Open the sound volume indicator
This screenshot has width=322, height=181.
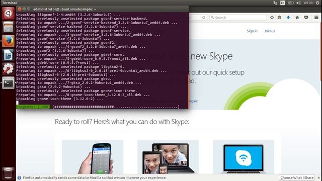(x=298, y=3)
